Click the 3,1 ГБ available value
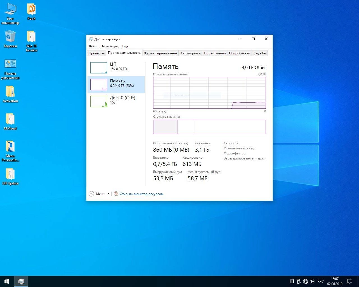The image size is (359, 287). [x=202, y=150]
